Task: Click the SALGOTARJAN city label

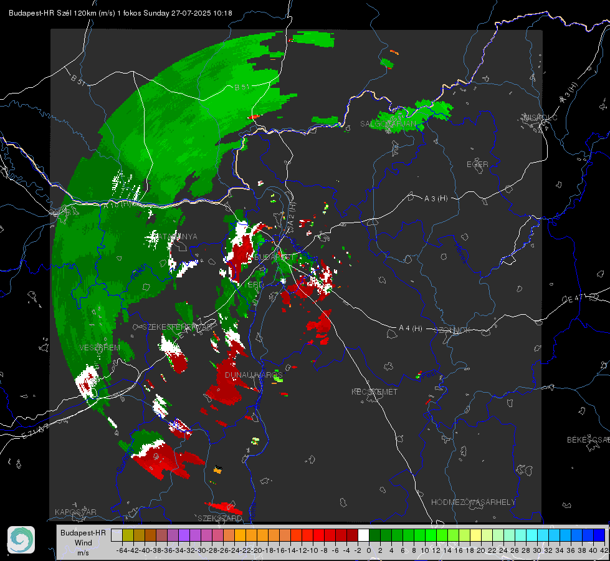Action: click(x=388, y=124)
